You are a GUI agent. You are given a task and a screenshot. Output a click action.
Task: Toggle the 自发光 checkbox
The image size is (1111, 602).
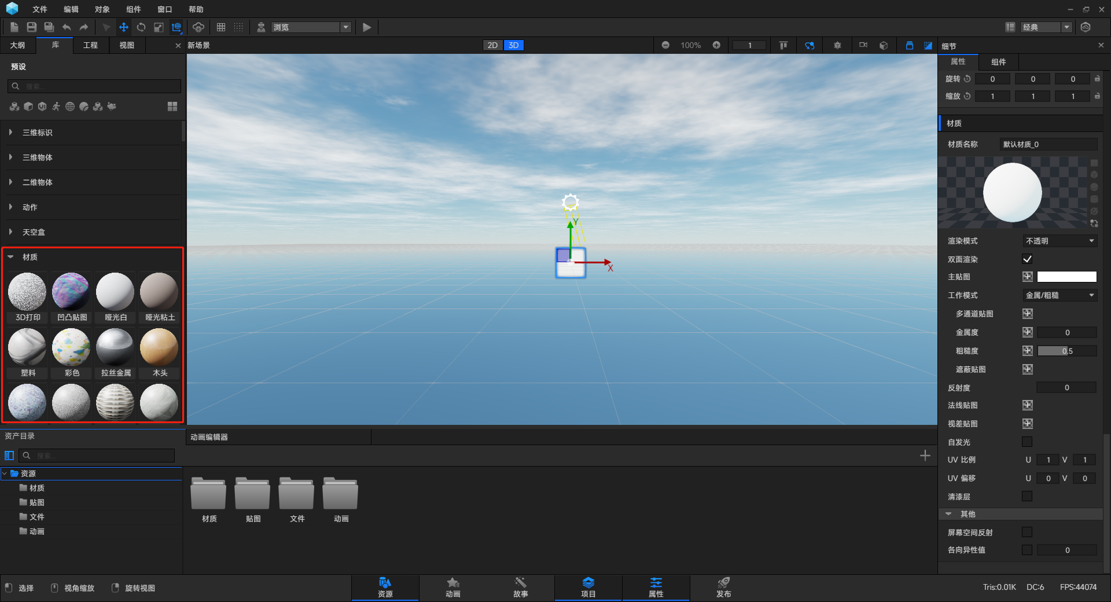coord(1027,442)
